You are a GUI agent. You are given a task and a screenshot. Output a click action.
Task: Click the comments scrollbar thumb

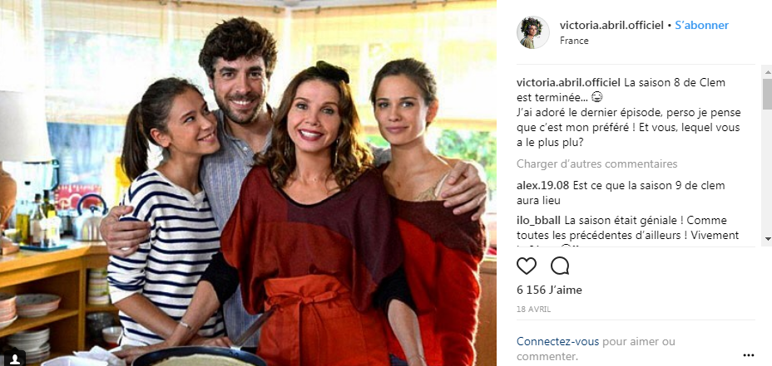point(767,94)
